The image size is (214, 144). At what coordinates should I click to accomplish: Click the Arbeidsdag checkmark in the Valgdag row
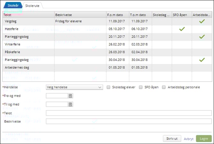point(202,21)
